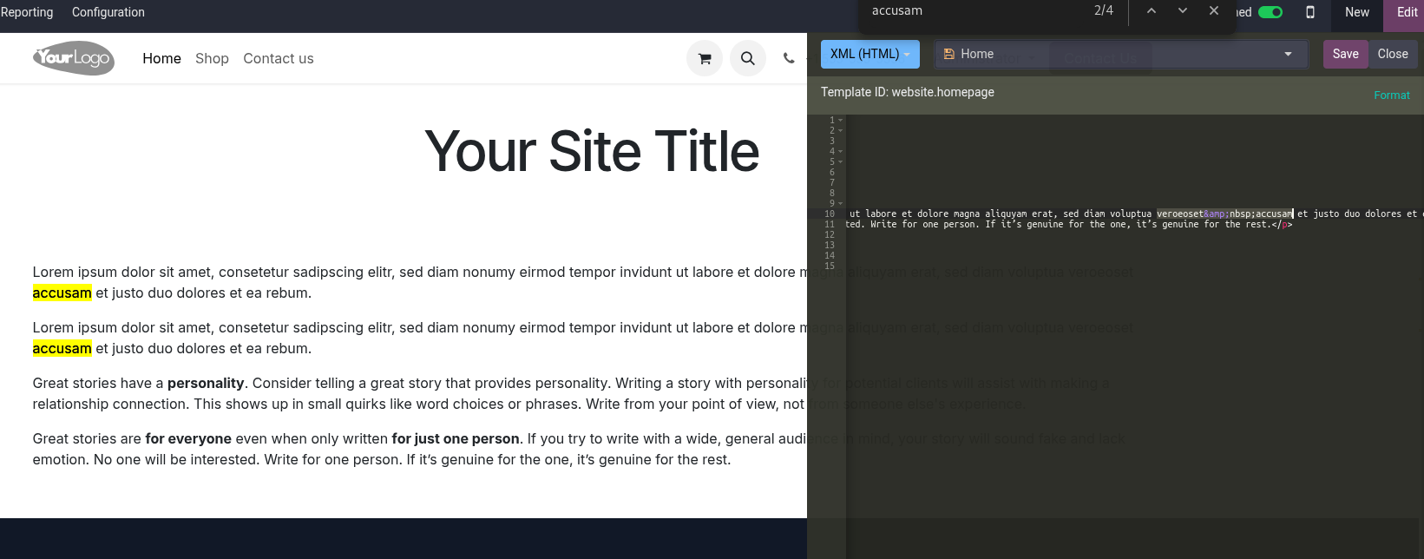Close the HTML editor panel

(x=1392, y=54)
